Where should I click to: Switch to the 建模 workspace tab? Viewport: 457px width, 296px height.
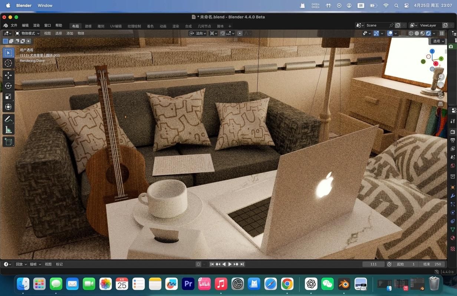point(88,26)
